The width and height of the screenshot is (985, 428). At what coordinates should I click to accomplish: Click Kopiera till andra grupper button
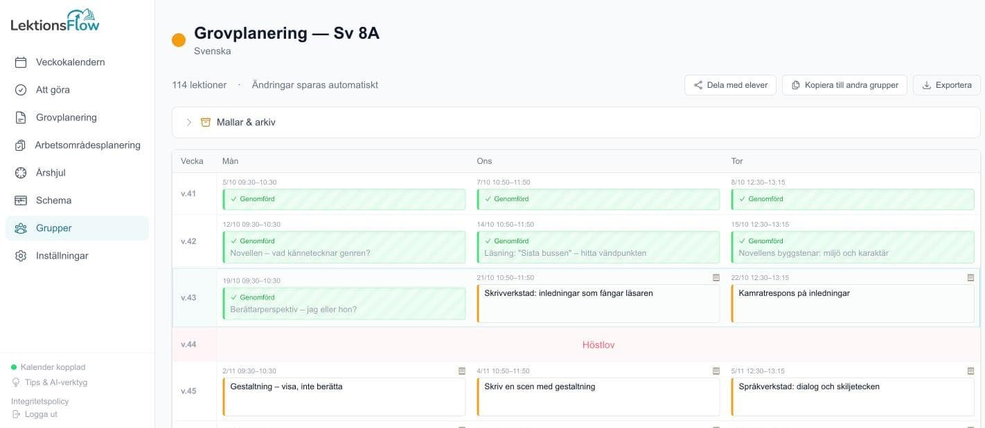click(x=844, y=85)
